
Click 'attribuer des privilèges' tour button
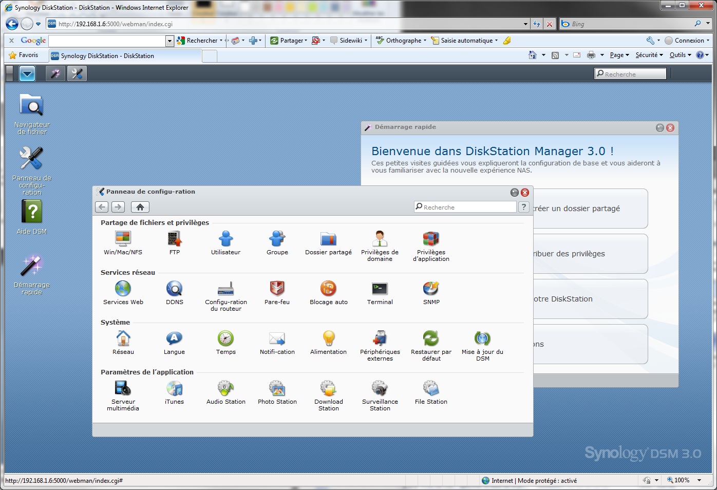point(591,254)
